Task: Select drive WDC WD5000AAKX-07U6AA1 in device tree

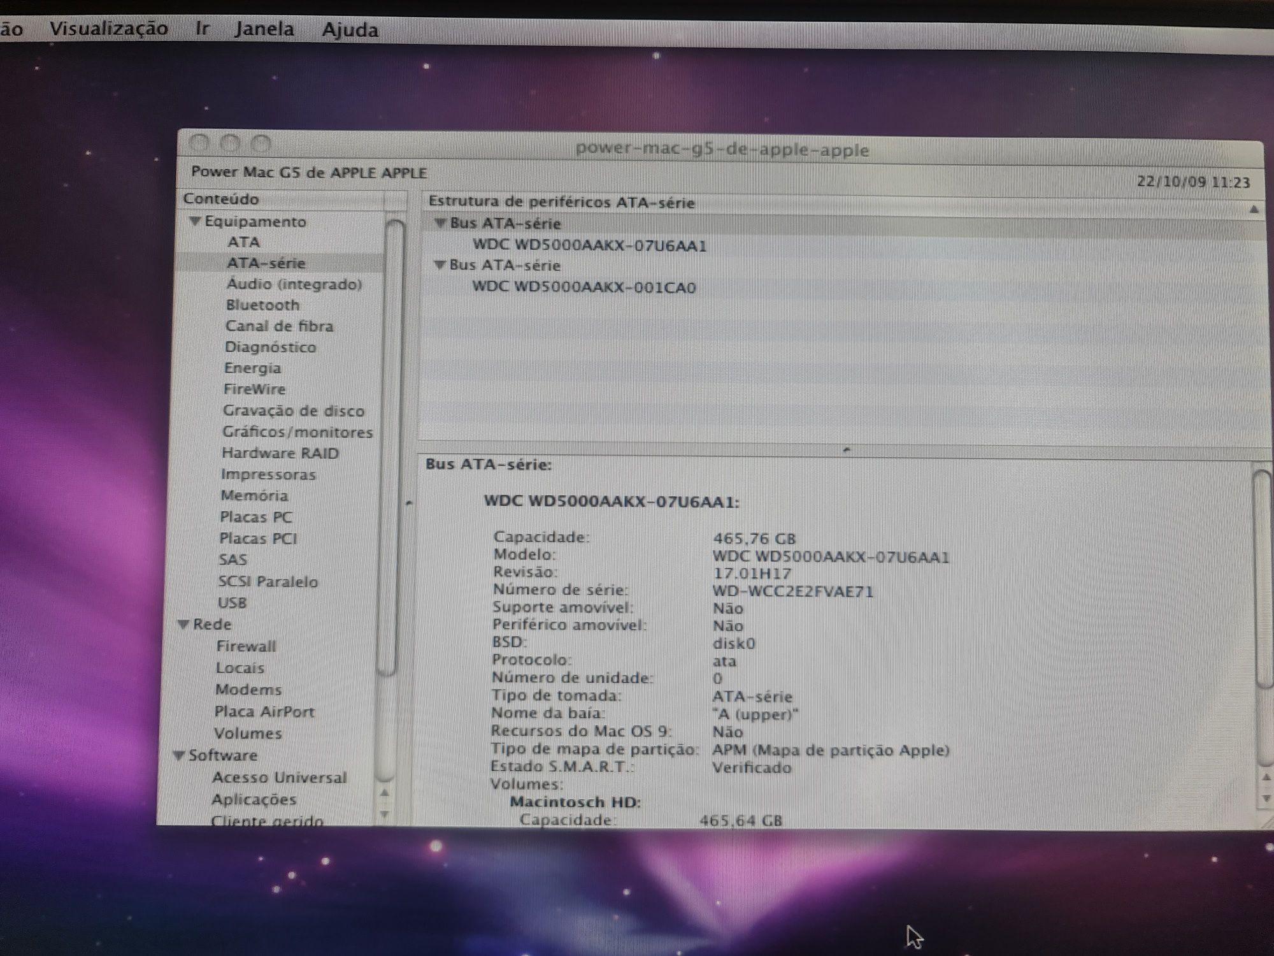Action: click(x=589, y=245)
